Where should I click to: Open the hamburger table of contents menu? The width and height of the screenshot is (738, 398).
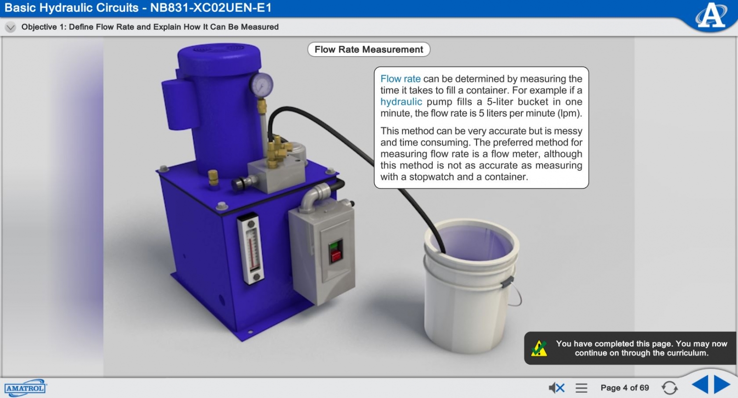(x=581, y=388)
